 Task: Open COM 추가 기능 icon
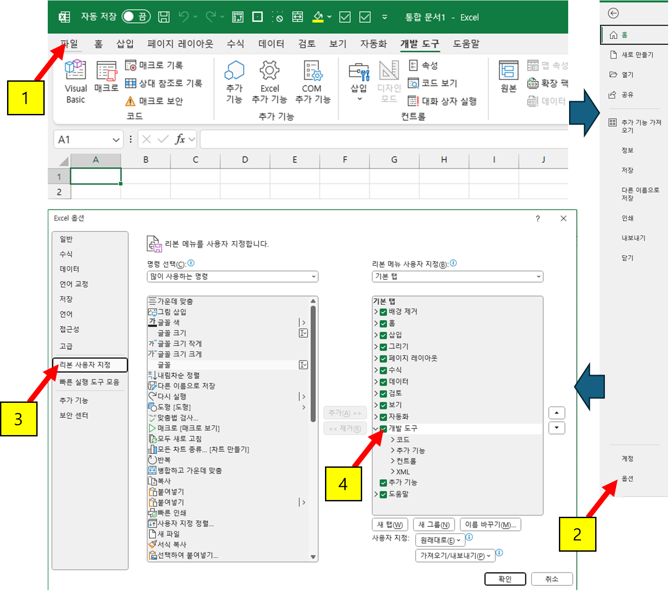[x=313, y=71]
